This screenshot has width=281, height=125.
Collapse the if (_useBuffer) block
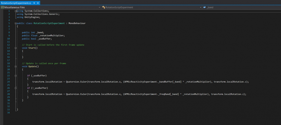click(15, 76)
